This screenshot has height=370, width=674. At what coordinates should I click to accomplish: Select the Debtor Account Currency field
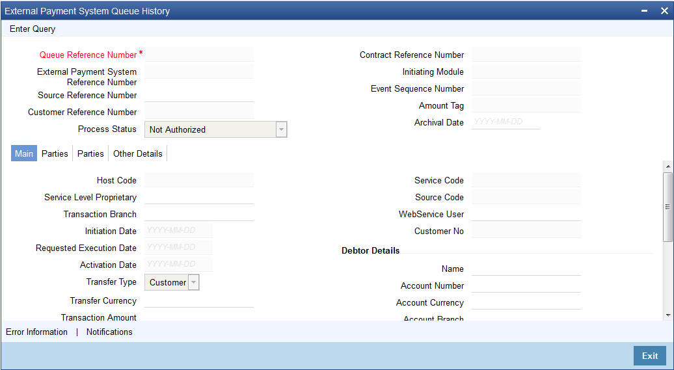(x=526, y=302)
